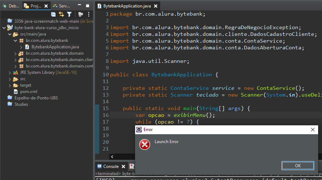
Task: Expand BytebankApplication.java tree node
Action: tap(21, 47)
